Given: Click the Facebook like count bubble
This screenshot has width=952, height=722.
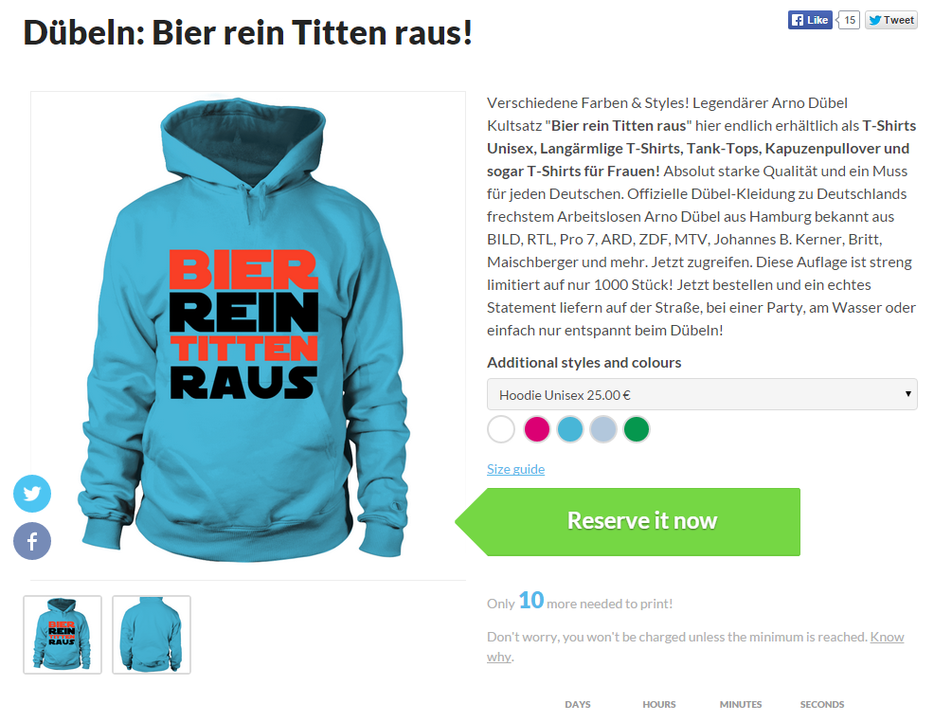Looking at the screenshot, I should 850,20.
